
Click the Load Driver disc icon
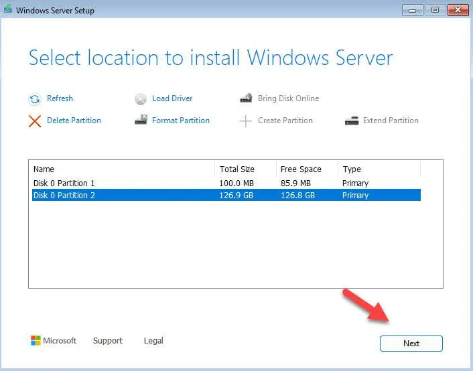[x=140, y=98]
